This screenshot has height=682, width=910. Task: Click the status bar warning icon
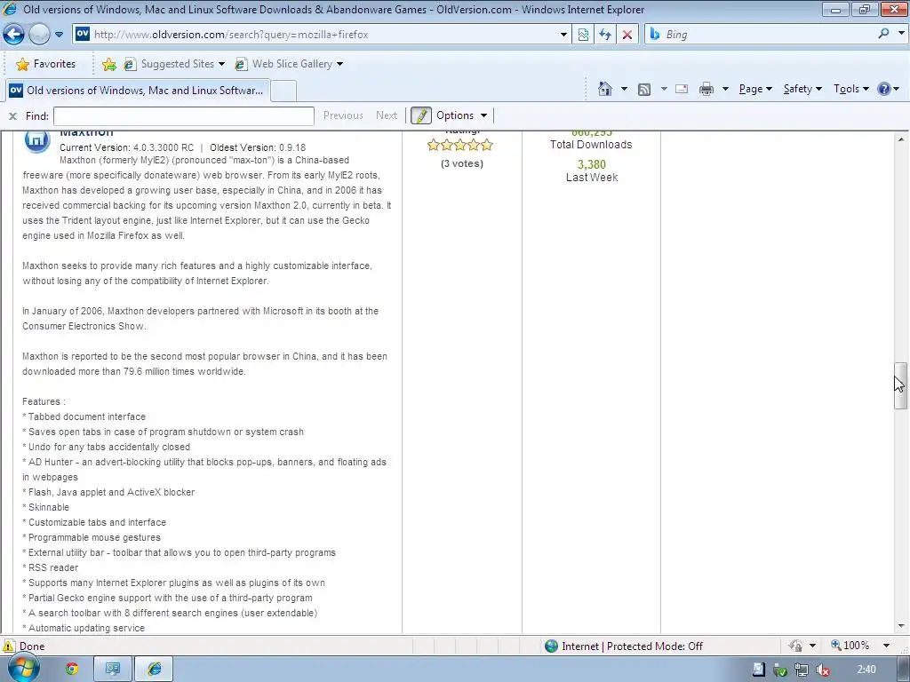pyautogui.click(x=8, y=646)
